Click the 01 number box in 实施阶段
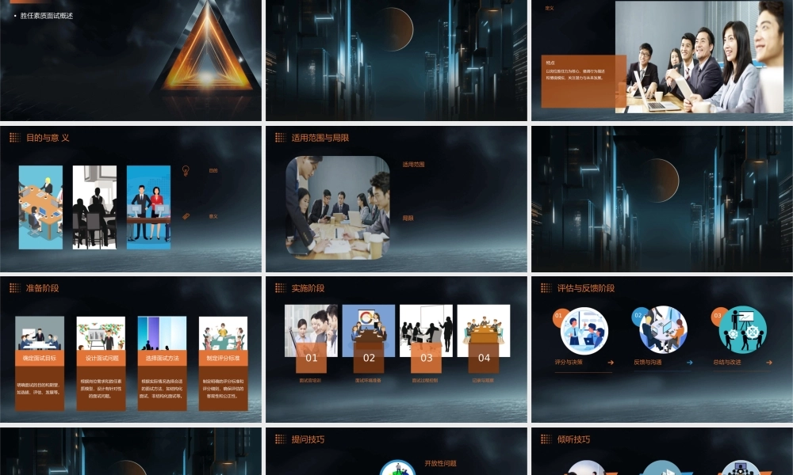This screenshot has width=793, height=475. pos(311,358)
